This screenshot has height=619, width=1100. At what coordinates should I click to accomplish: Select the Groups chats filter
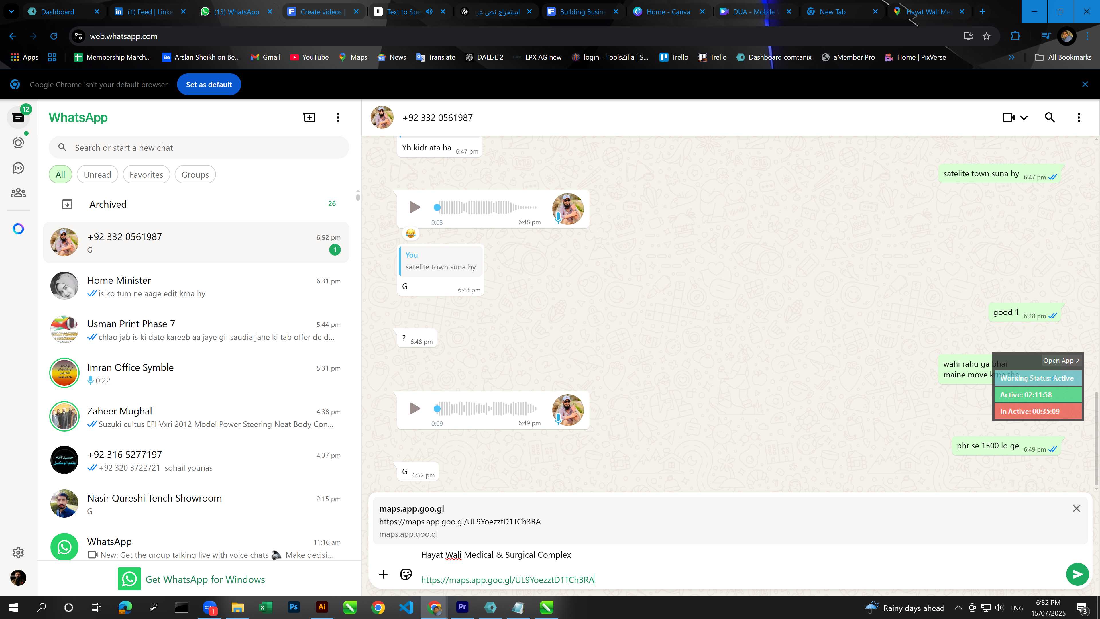[195, 175]
